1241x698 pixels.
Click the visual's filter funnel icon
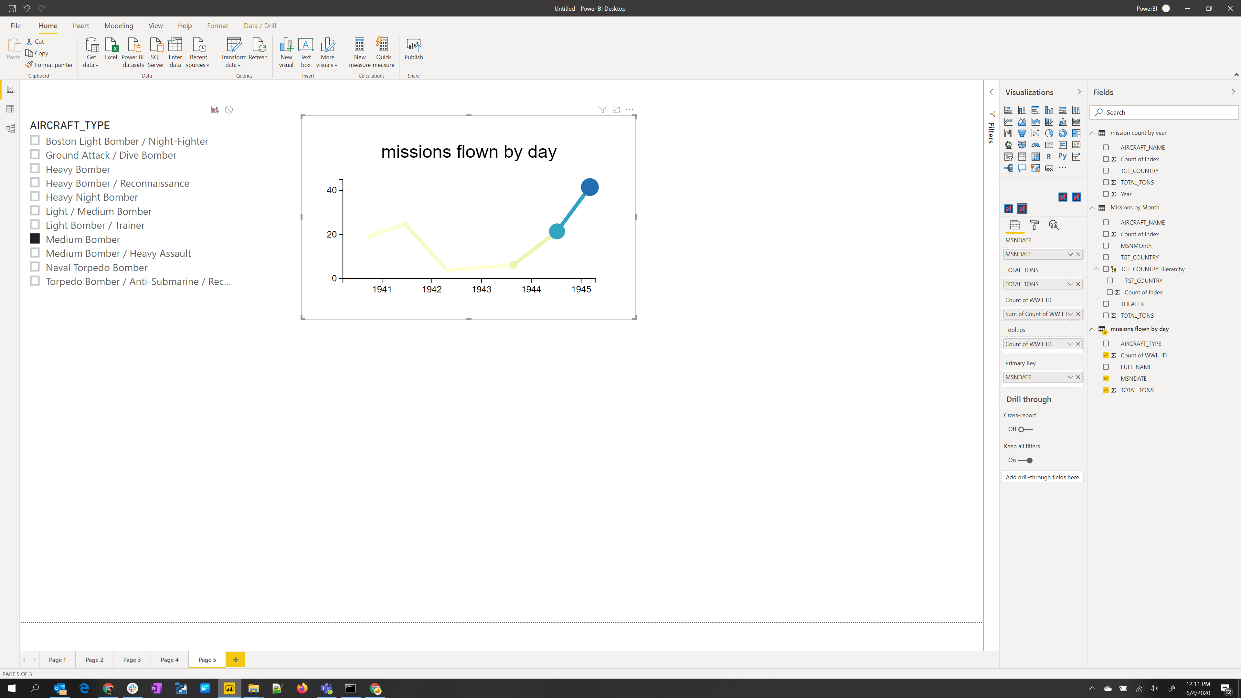[x=602, y=109]
